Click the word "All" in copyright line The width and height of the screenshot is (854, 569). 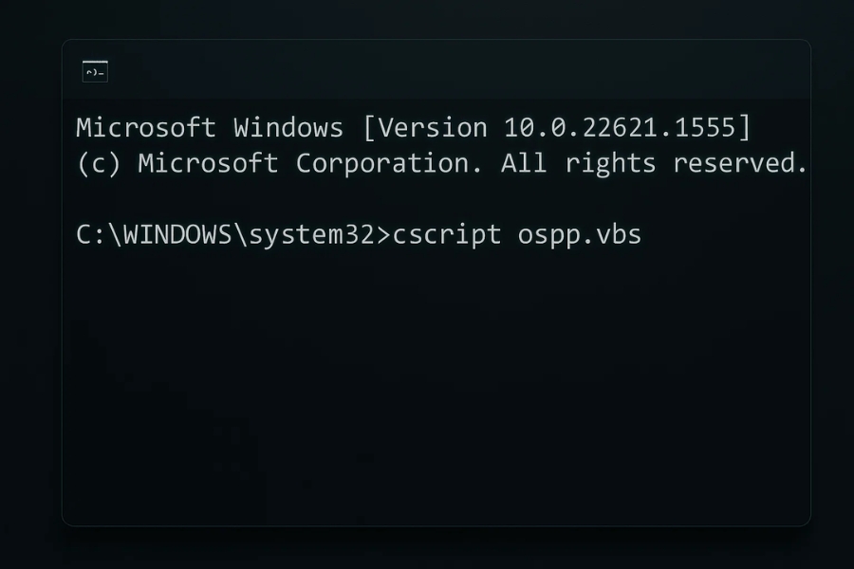click(x=524, y=163)
